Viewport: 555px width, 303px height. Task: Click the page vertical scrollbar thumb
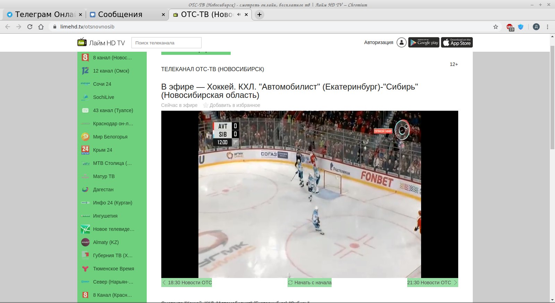pos(552,97)
